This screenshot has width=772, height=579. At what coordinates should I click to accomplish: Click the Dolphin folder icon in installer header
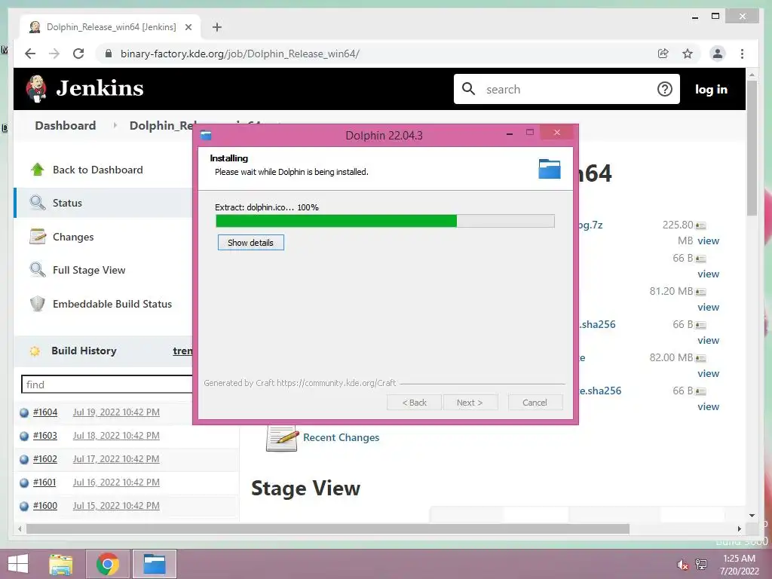click(x=550, y=169)
